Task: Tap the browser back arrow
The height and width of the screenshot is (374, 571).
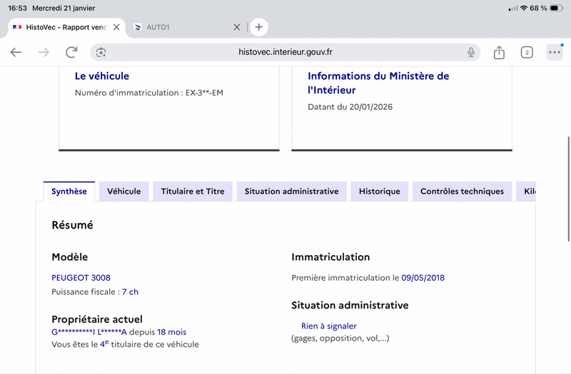Action: pos(16,52)
